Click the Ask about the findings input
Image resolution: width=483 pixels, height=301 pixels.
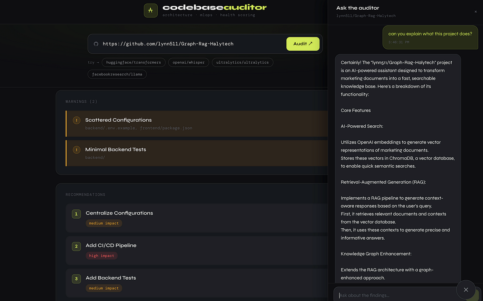point(395,295)
